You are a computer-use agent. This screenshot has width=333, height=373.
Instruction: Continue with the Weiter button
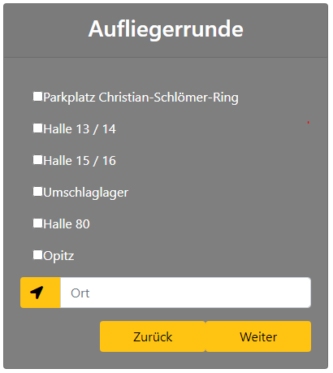[258, 336]
